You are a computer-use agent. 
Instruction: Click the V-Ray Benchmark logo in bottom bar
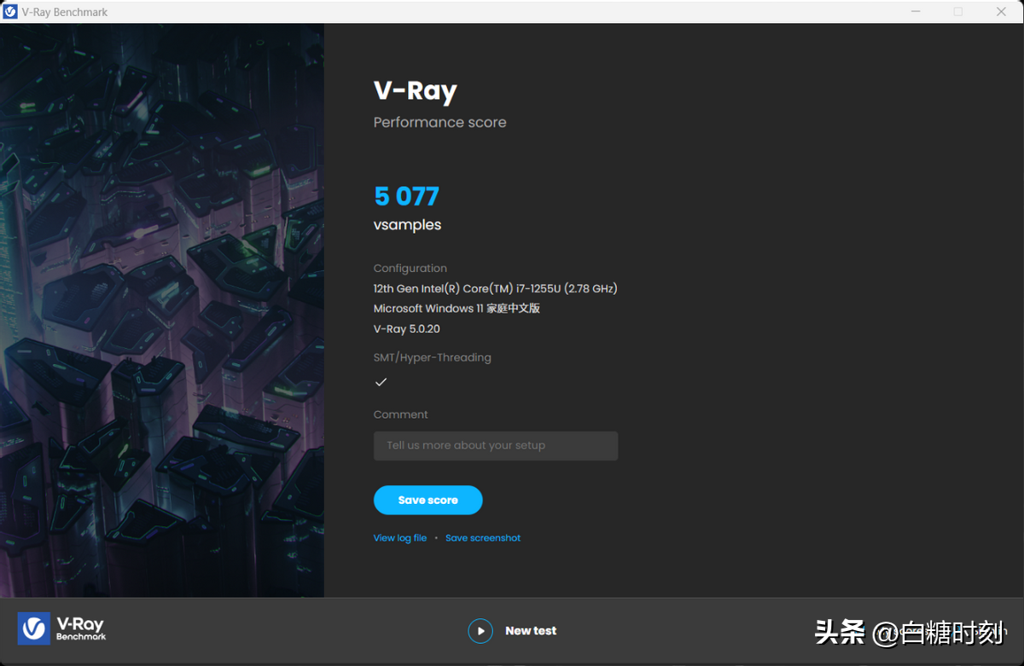point(61,628)
